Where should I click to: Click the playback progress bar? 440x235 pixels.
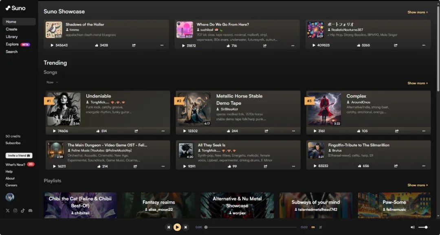(251, 227)
